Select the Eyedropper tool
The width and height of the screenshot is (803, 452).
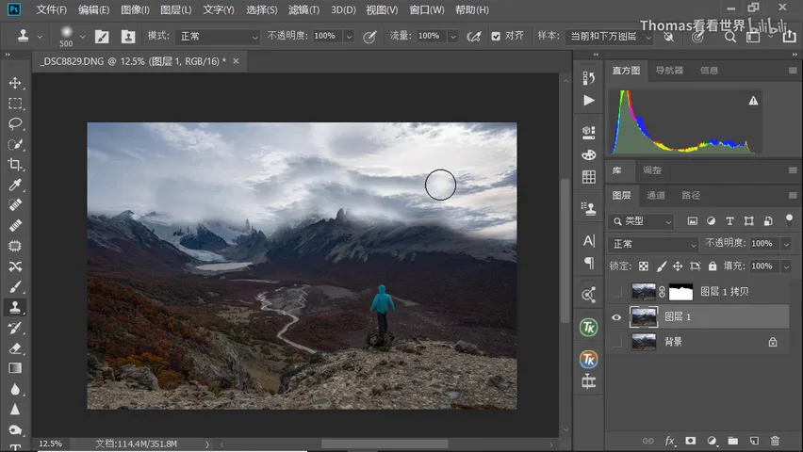pos(15,185)
